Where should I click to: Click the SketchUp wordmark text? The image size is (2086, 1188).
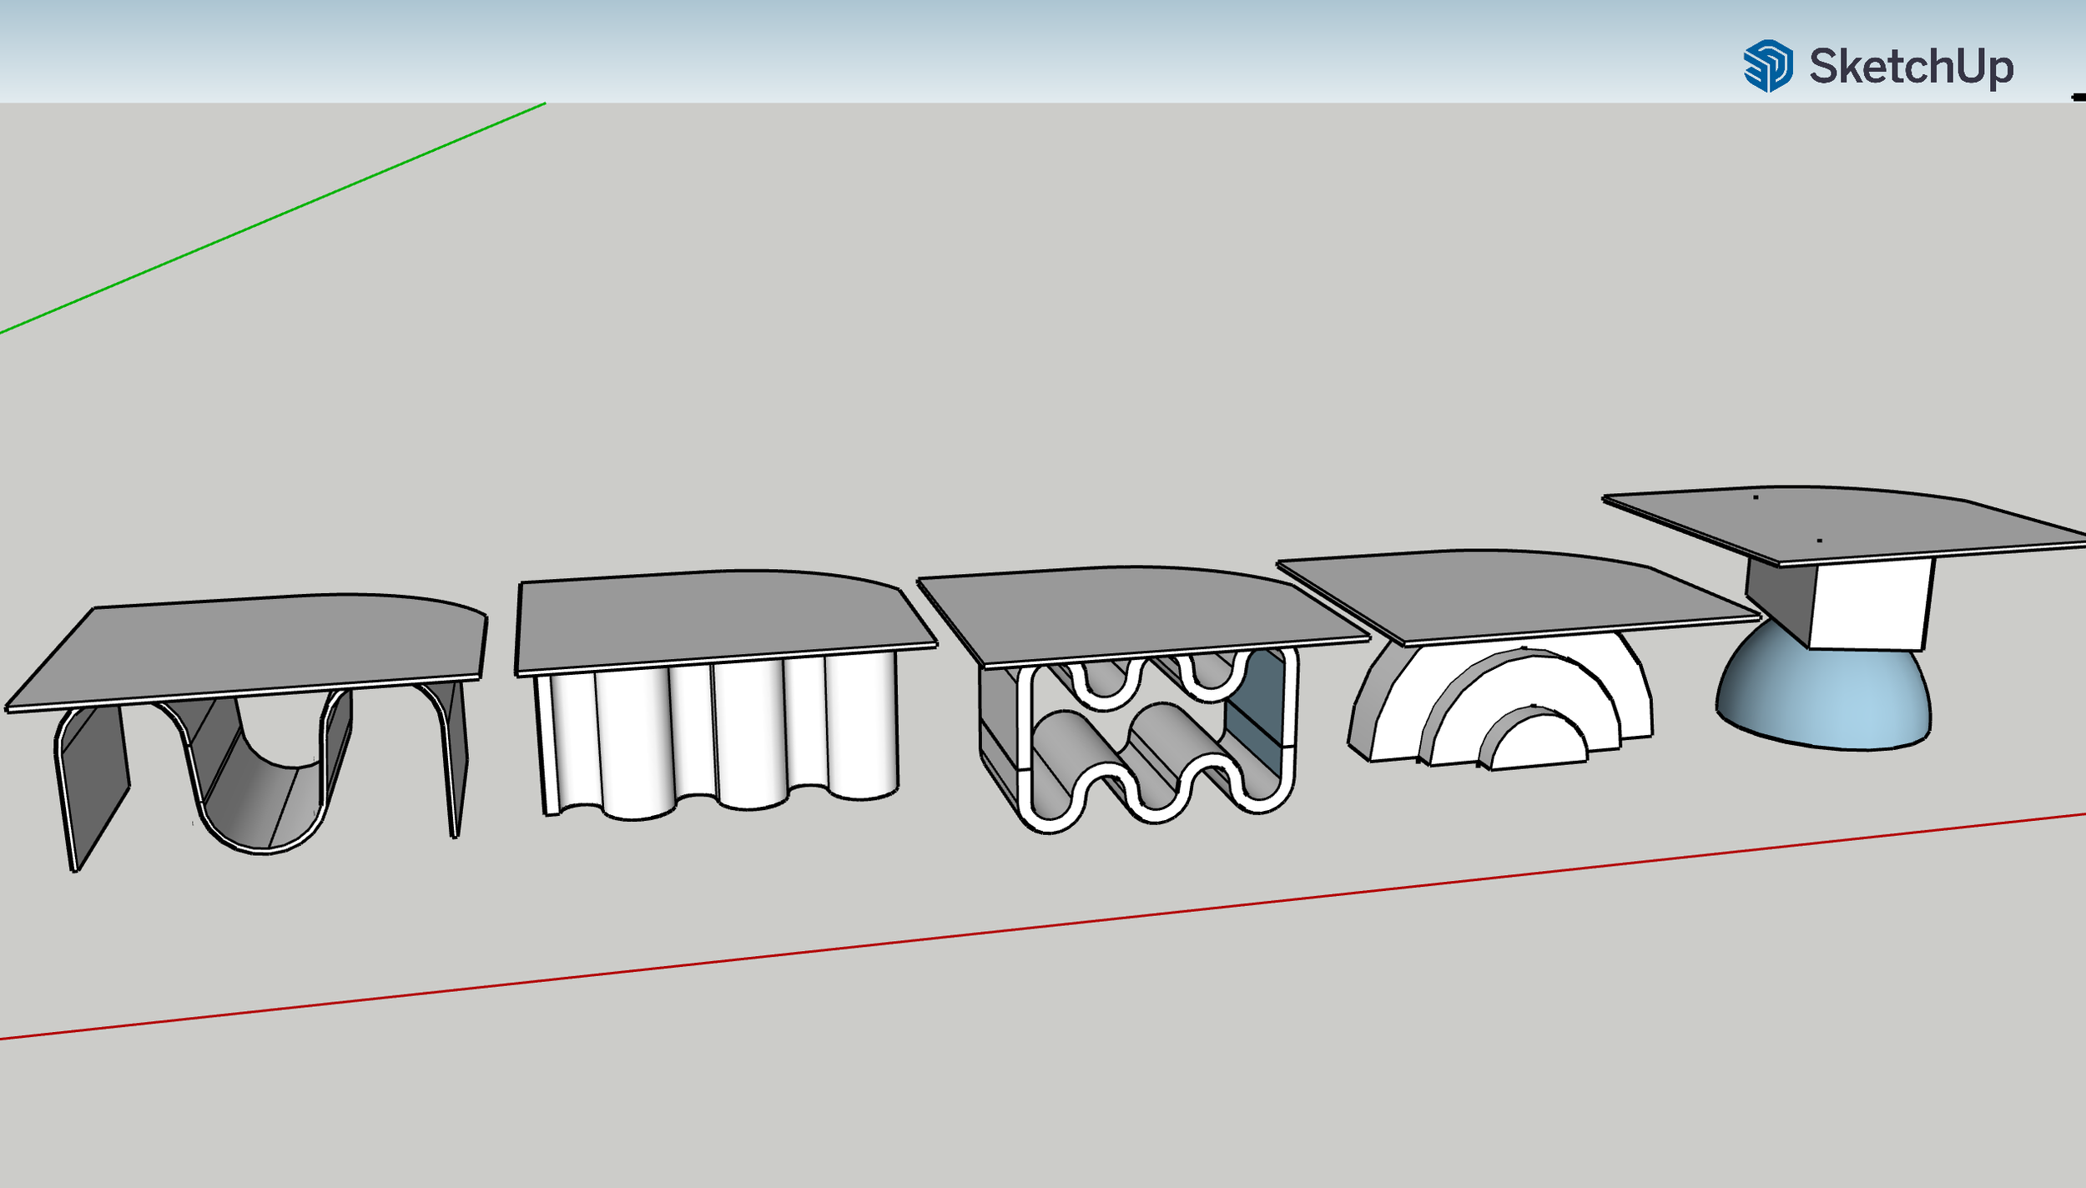tap(1912, 67)
